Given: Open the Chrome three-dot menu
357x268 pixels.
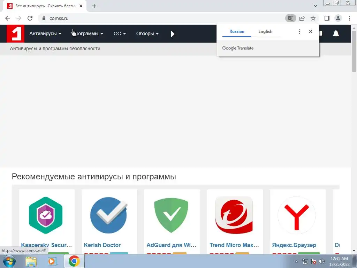Looking at the screenshot, I should pyautogui.click(x=349, y=18).
